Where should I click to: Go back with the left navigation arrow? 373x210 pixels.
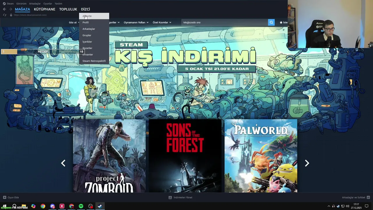pos(4,9)
